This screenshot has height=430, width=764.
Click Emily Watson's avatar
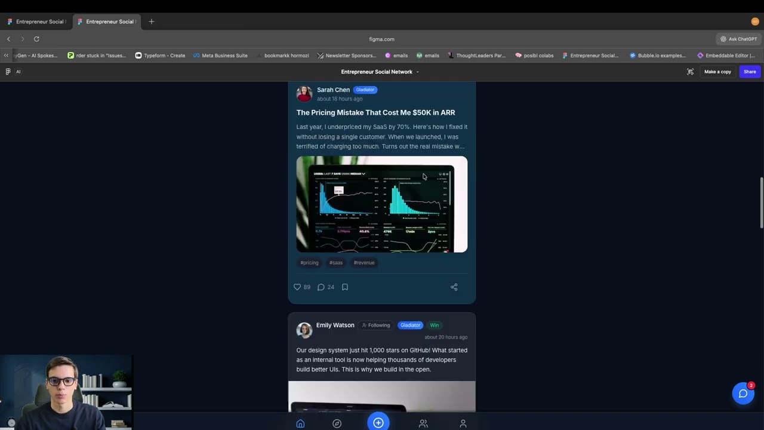pyautogui.click(x=304, y=330)
